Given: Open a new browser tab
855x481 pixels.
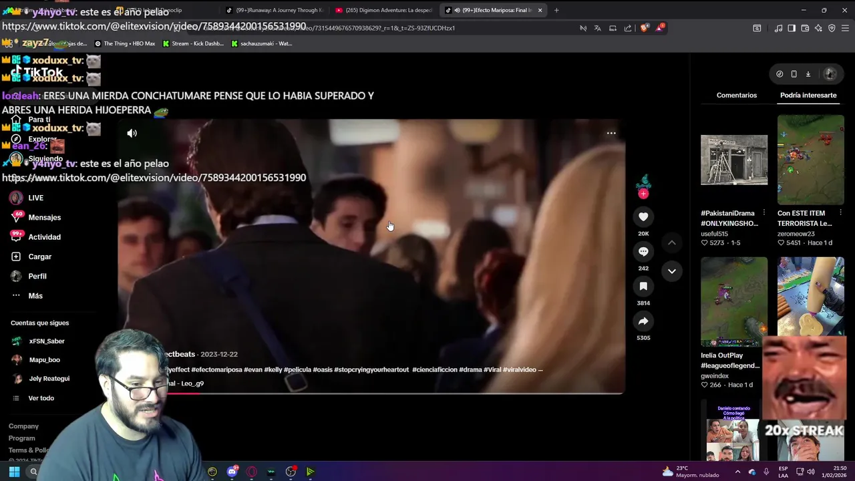Looking at the screenshot, I should (x=556, y=10).
